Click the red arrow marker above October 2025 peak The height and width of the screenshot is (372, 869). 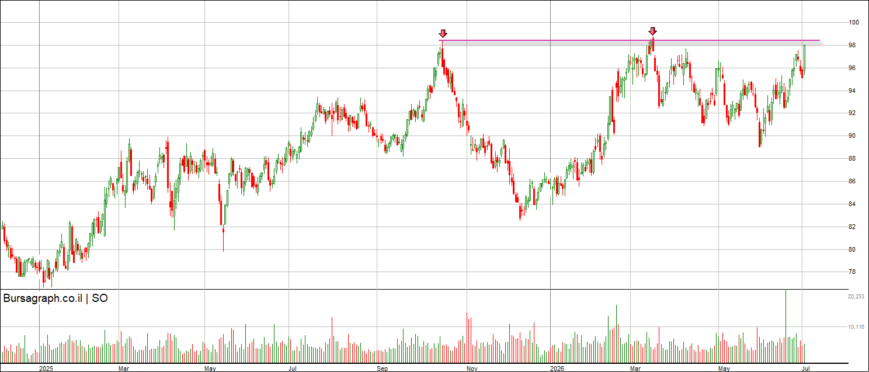click(443, 33)
